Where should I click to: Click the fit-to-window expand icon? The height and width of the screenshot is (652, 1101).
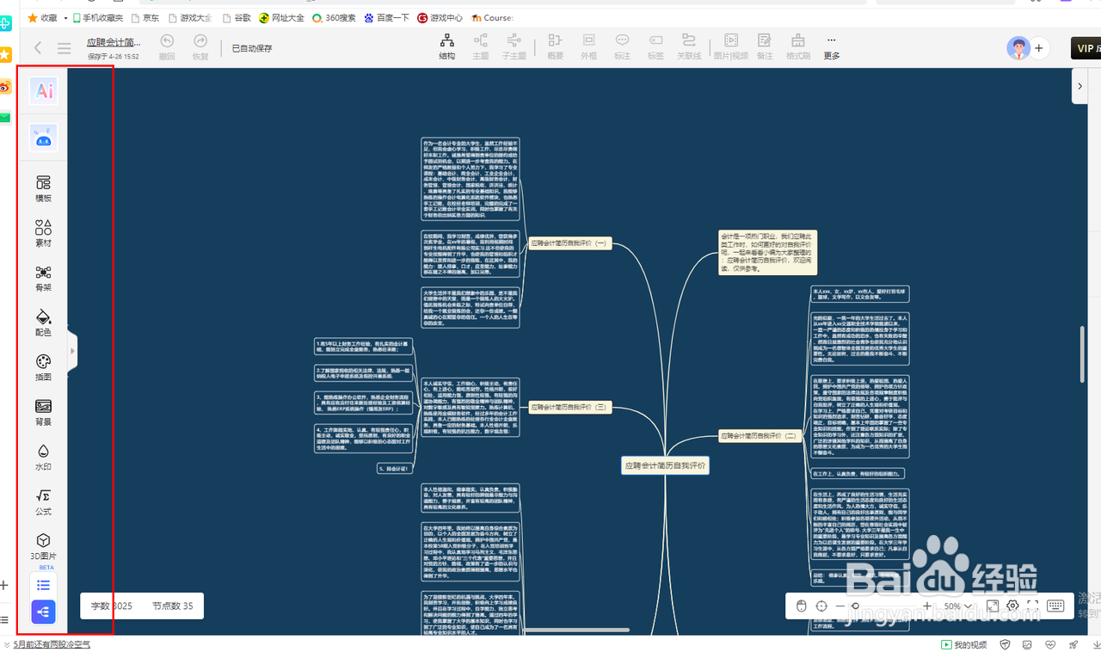992,606
